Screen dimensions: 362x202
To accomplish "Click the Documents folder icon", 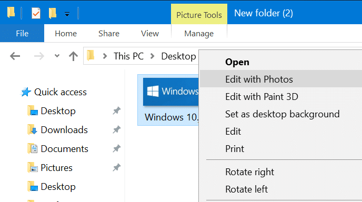I will [x=32, y=149].
